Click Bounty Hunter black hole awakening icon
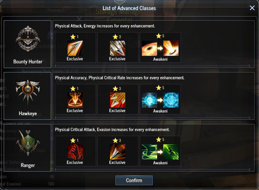This screenshot has width=259, height=190. [149, 48]
